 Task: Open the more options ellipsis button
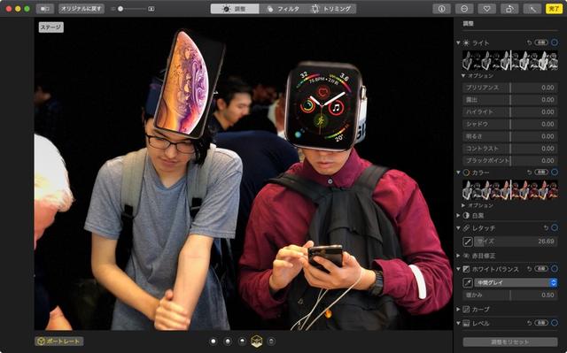click(464, 9)
